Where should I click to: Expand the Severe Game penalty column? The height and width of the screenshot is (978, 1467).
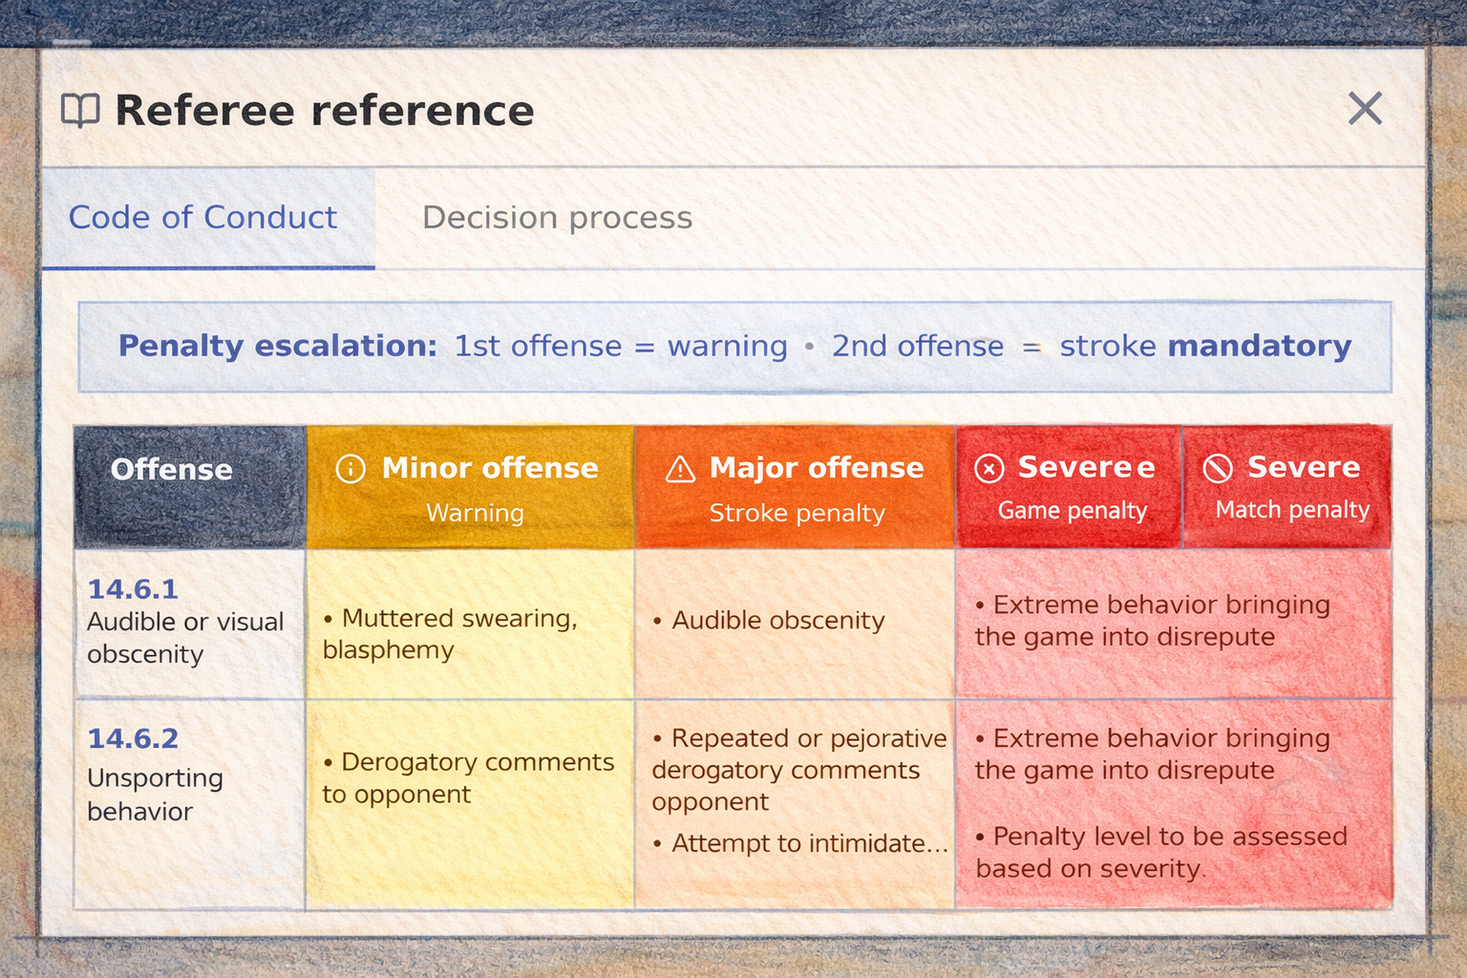coord(1070,487)
